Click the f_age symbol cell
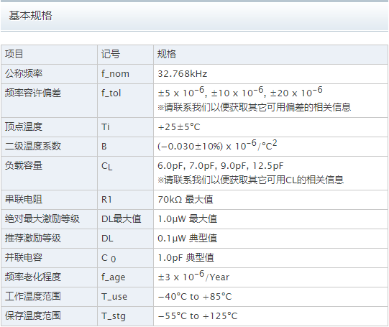Image resolution: width=389 pixels, height=327 pixels. pyautogui.click(x=125, y=277)
